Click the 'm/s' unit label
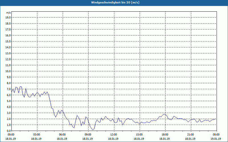 [8, 13]
